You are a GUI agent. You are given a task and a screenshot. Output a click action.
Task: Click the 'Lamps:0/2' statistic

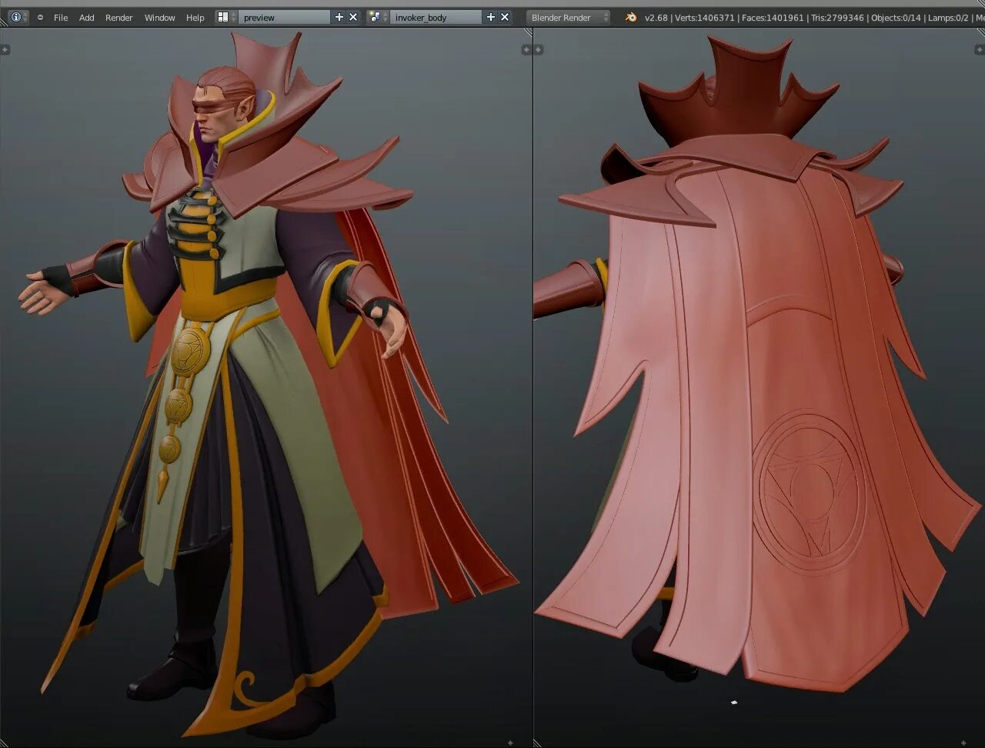[x=948, y=17]
